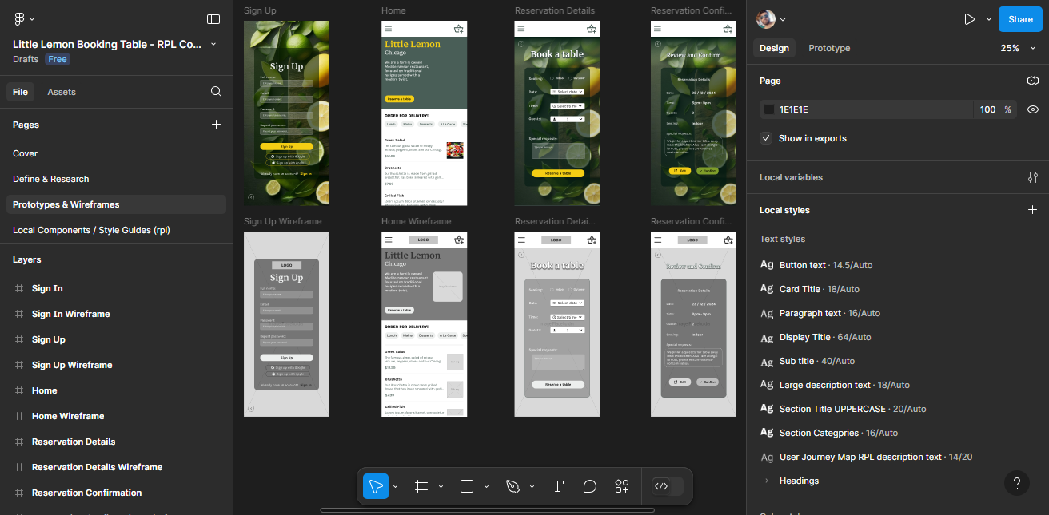Open the Comment tool

point(590,486)
